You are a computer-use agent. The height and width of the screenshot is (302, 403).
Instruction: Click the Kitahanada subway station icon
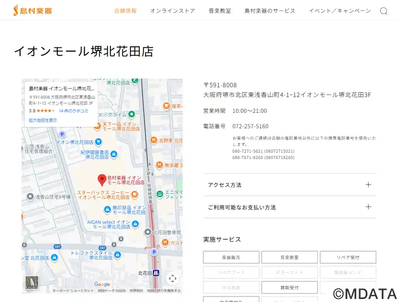point(156,273)
